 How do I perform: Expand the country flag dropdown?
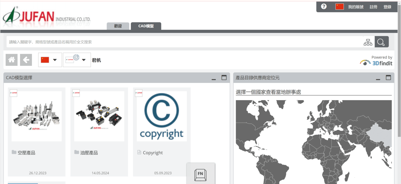point(50,60)
